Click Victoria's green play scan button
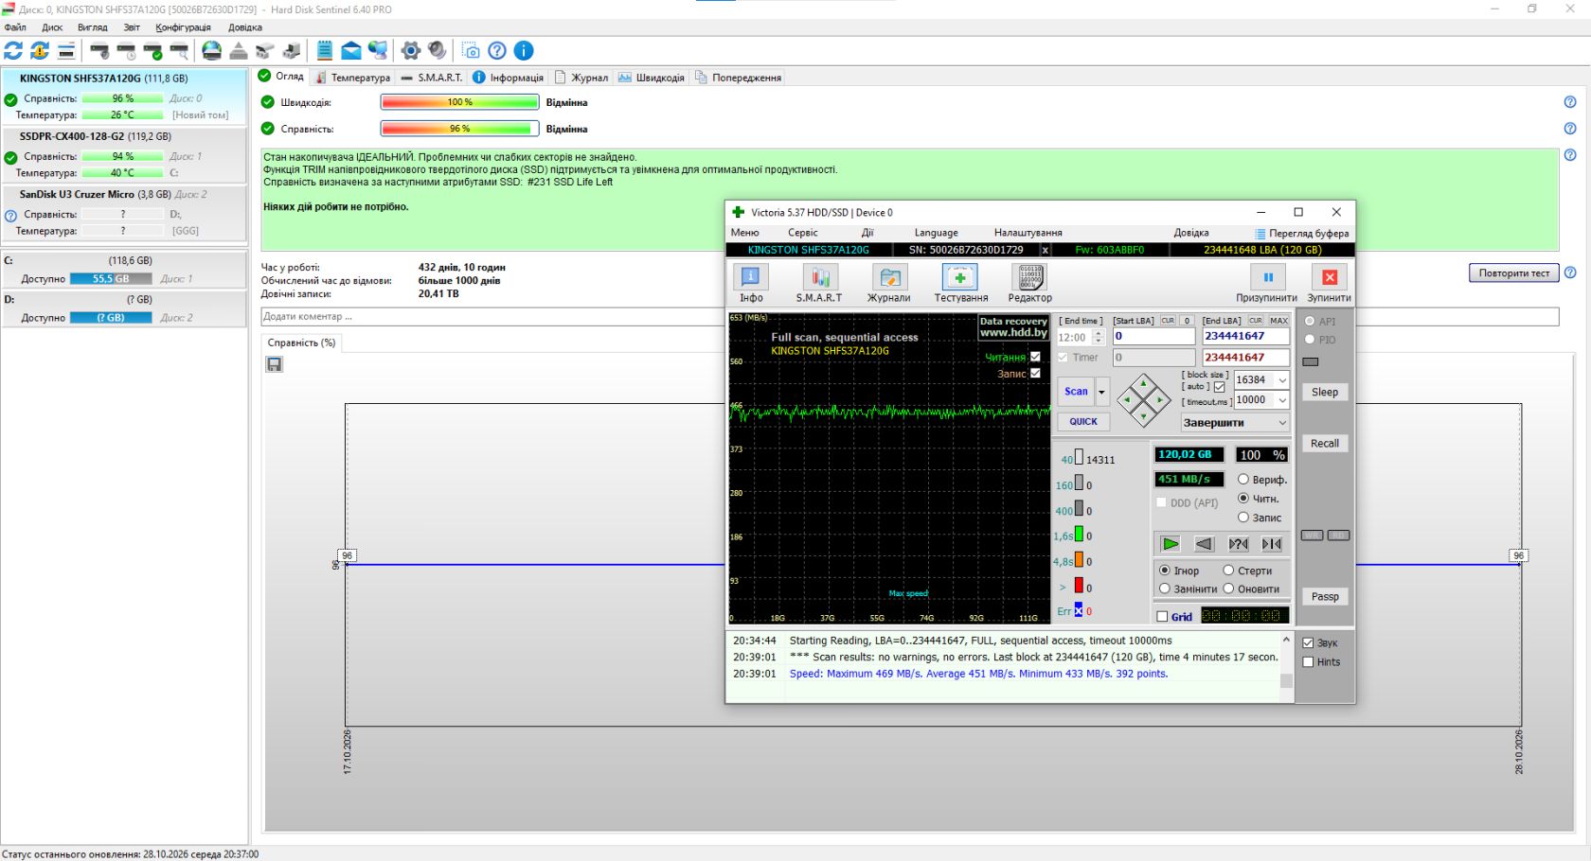 (x=1171, y=544)
